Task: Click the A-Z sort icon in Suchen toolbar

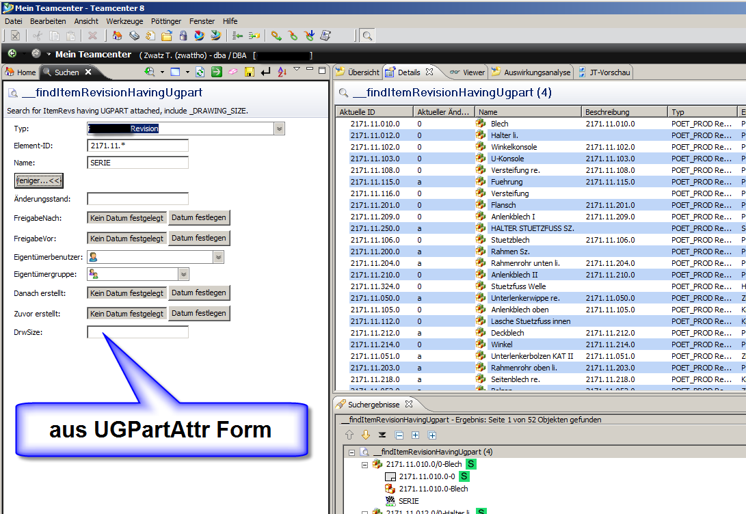Action: (282, 72)
